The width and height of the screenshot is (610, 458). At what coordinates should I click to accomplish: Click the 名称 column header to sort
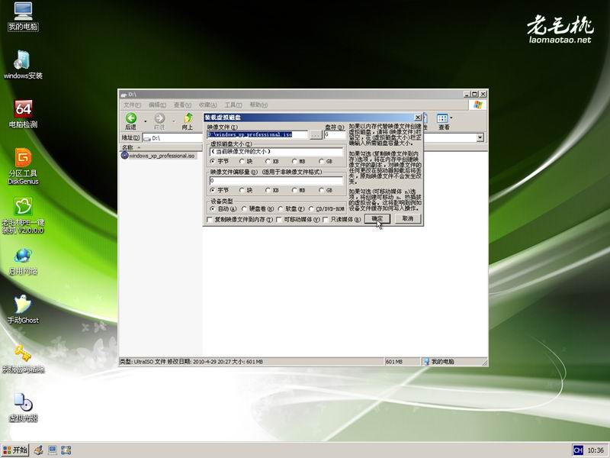coord(159,147)
